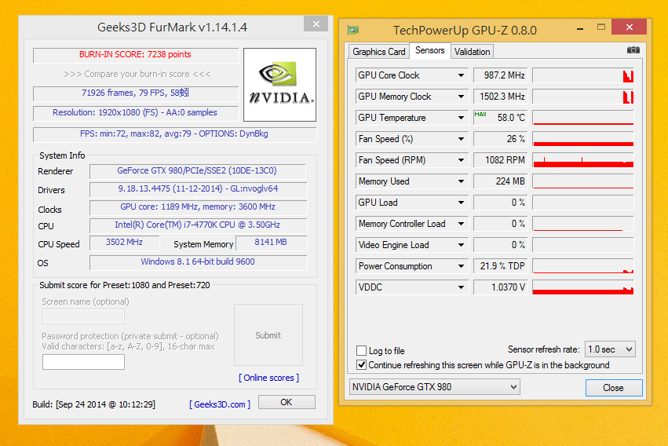
Task: Click the Fan Speed (RPM) graph
Action: (x=582, y=160)
